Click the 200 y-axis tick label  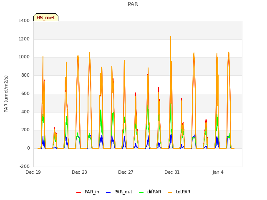25,130
